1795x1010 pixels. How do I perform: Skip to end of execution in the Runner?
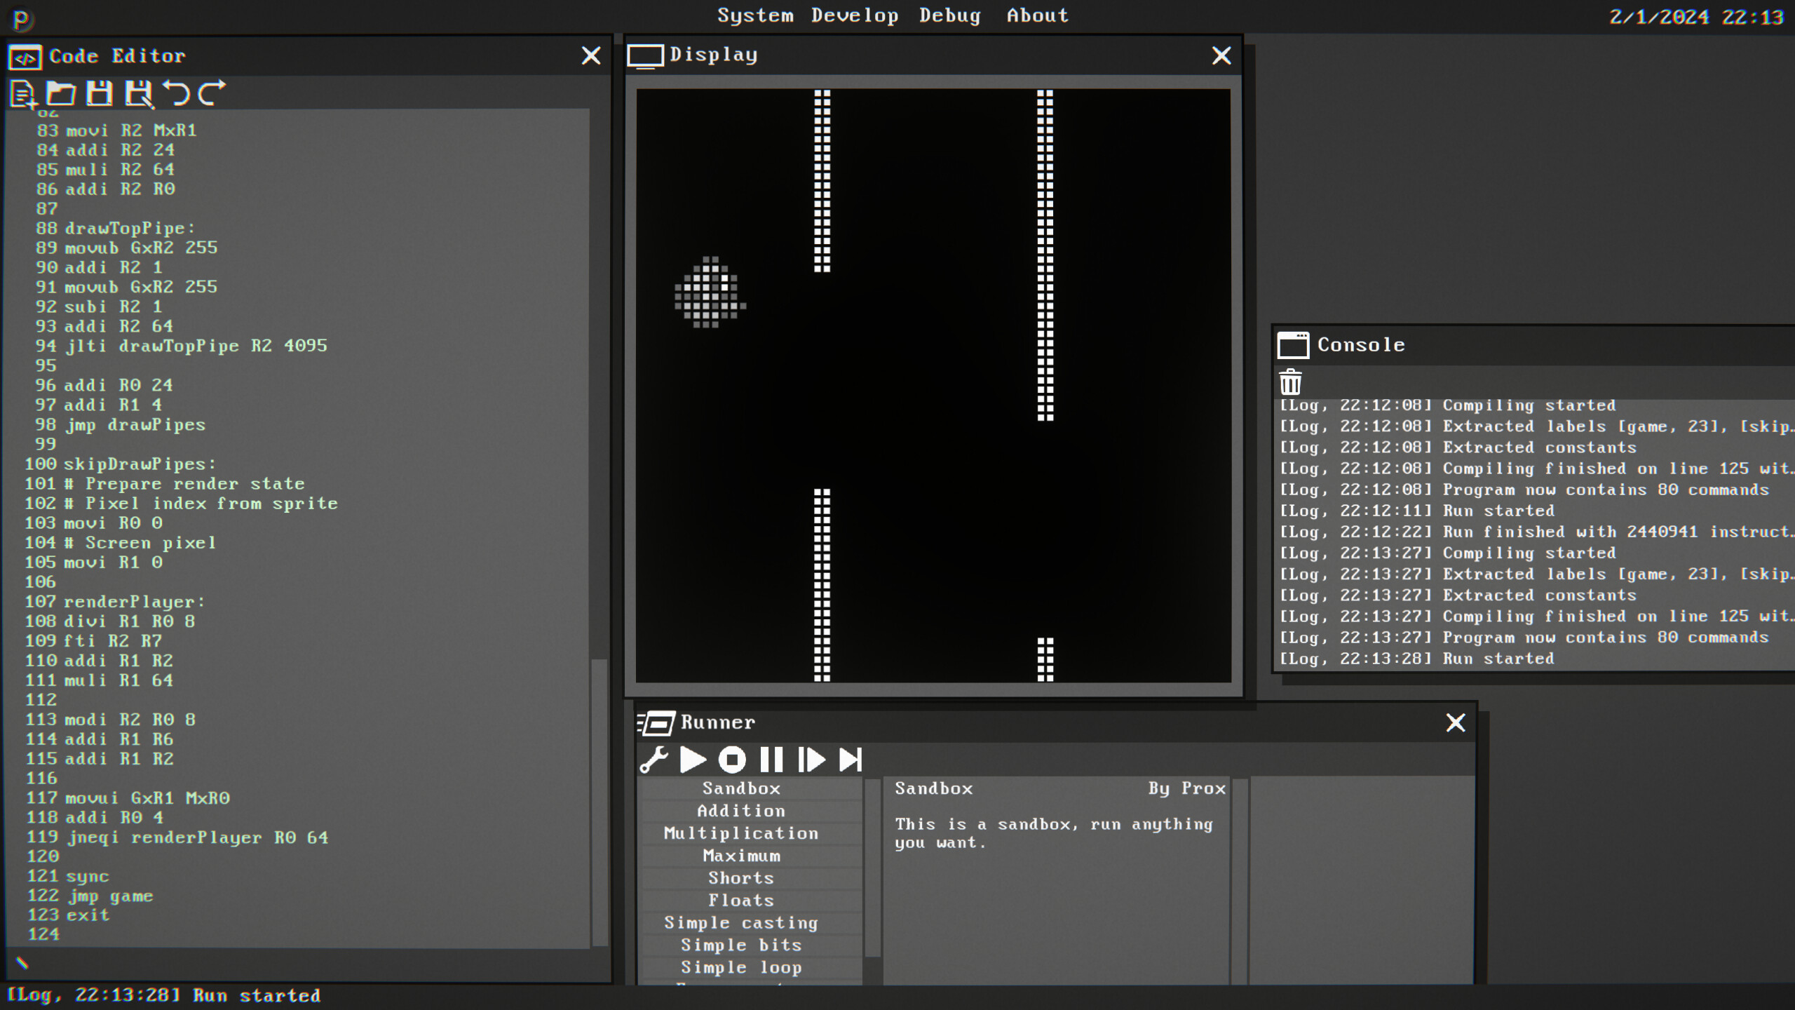[852, 759]
